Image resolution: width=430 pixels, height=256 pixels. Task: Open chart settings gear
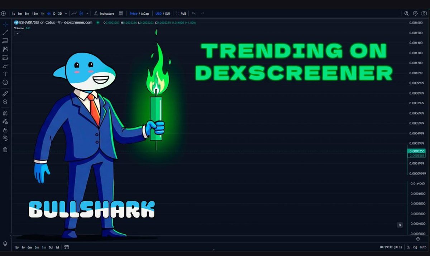(415, 14)
